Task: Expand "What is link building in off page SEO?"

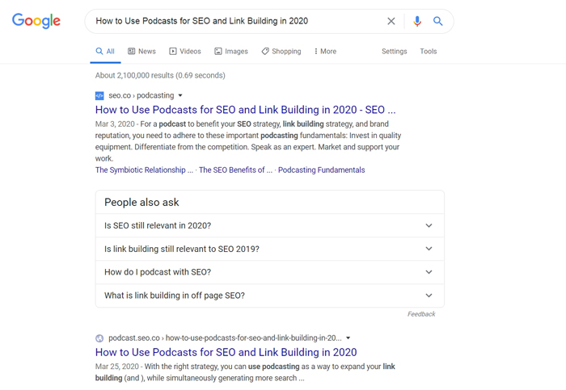Action: [269, 296]
